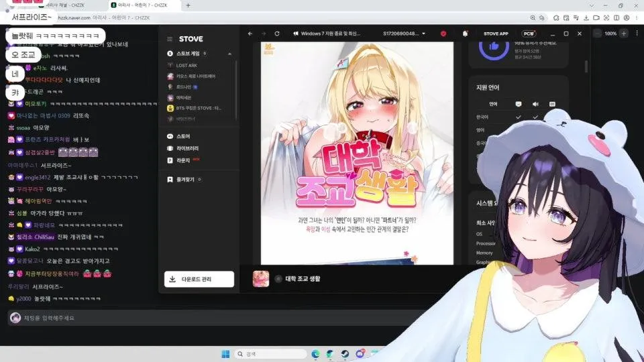Viewport: 644px width, 362px height.
Task: Click the browser zoom-in plus button
Action: (624, 34)
